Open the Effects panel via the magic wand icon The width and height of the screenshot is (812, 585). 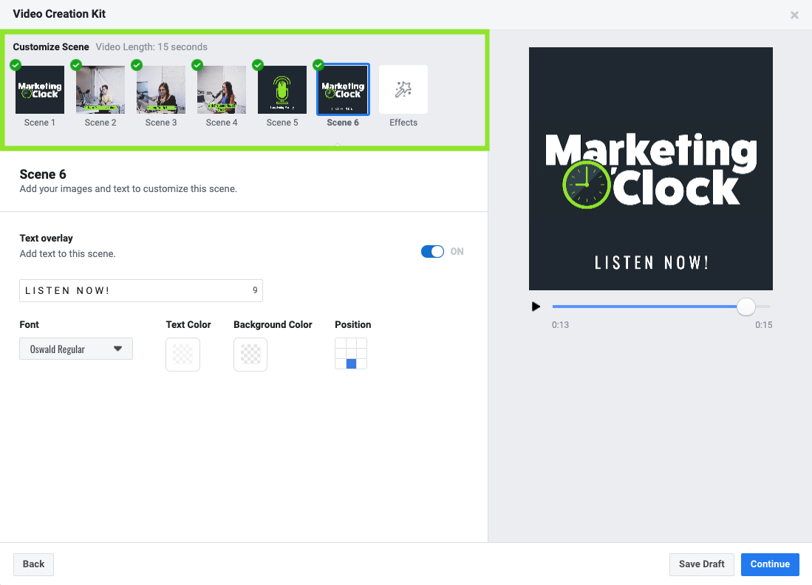403,89
